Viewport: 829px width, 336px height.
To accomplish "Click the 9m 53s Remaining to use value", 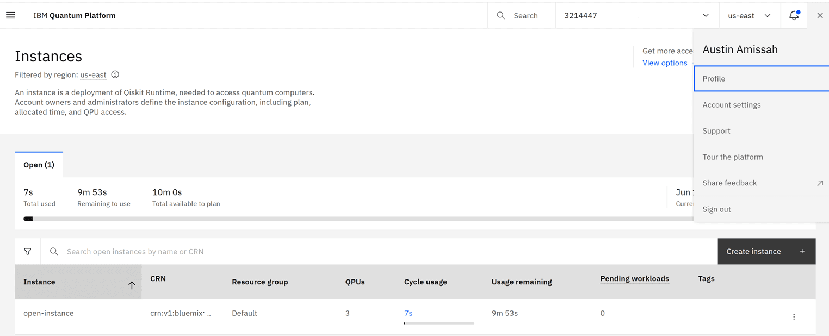I will click(x=92, y=192).
